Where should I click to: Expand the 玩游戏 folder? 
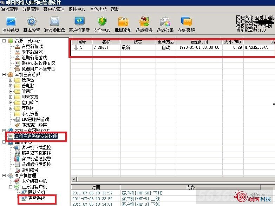pos(11,80)
